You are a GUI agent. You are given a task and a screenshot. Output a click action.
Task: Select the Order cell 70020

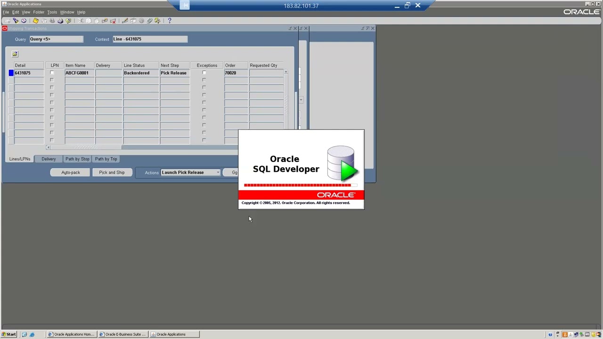coord(236,73)
